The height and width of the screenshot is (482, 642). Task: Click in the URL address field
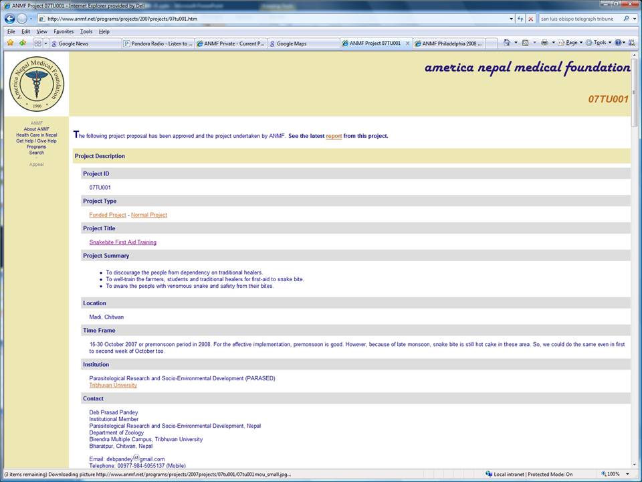pyautogui.click(x=267, y=19)
